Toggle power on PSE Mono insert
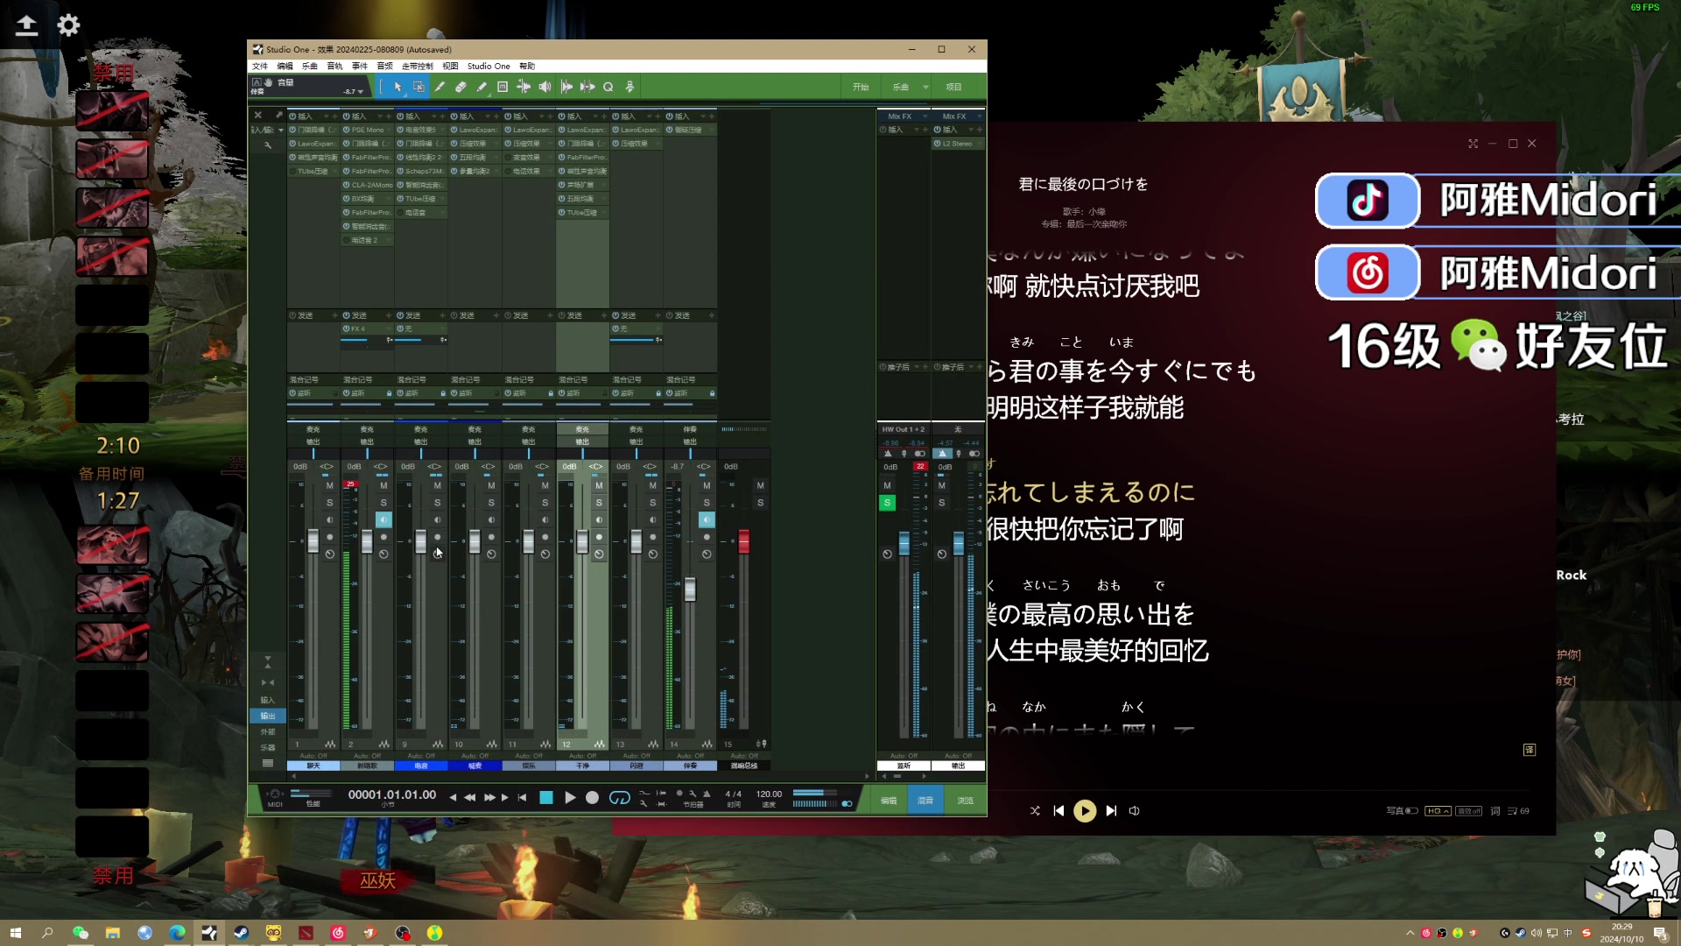This screenshot has width=1681, height=946. 347,130
